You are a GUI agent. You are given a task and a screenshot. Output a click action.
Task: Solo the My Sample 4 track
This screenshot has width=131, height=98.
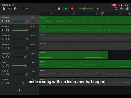click(7, 39)
